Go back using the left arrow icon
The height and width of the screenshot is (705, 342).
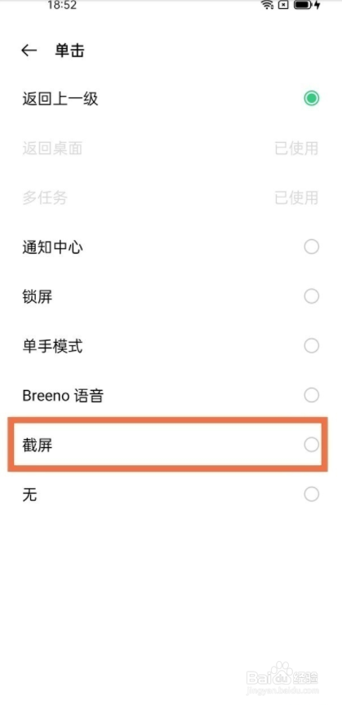click(29, 51)
